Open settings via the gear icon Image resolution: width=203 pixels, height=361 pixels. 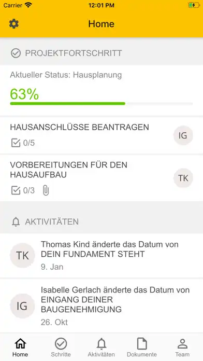coord(14,24)
